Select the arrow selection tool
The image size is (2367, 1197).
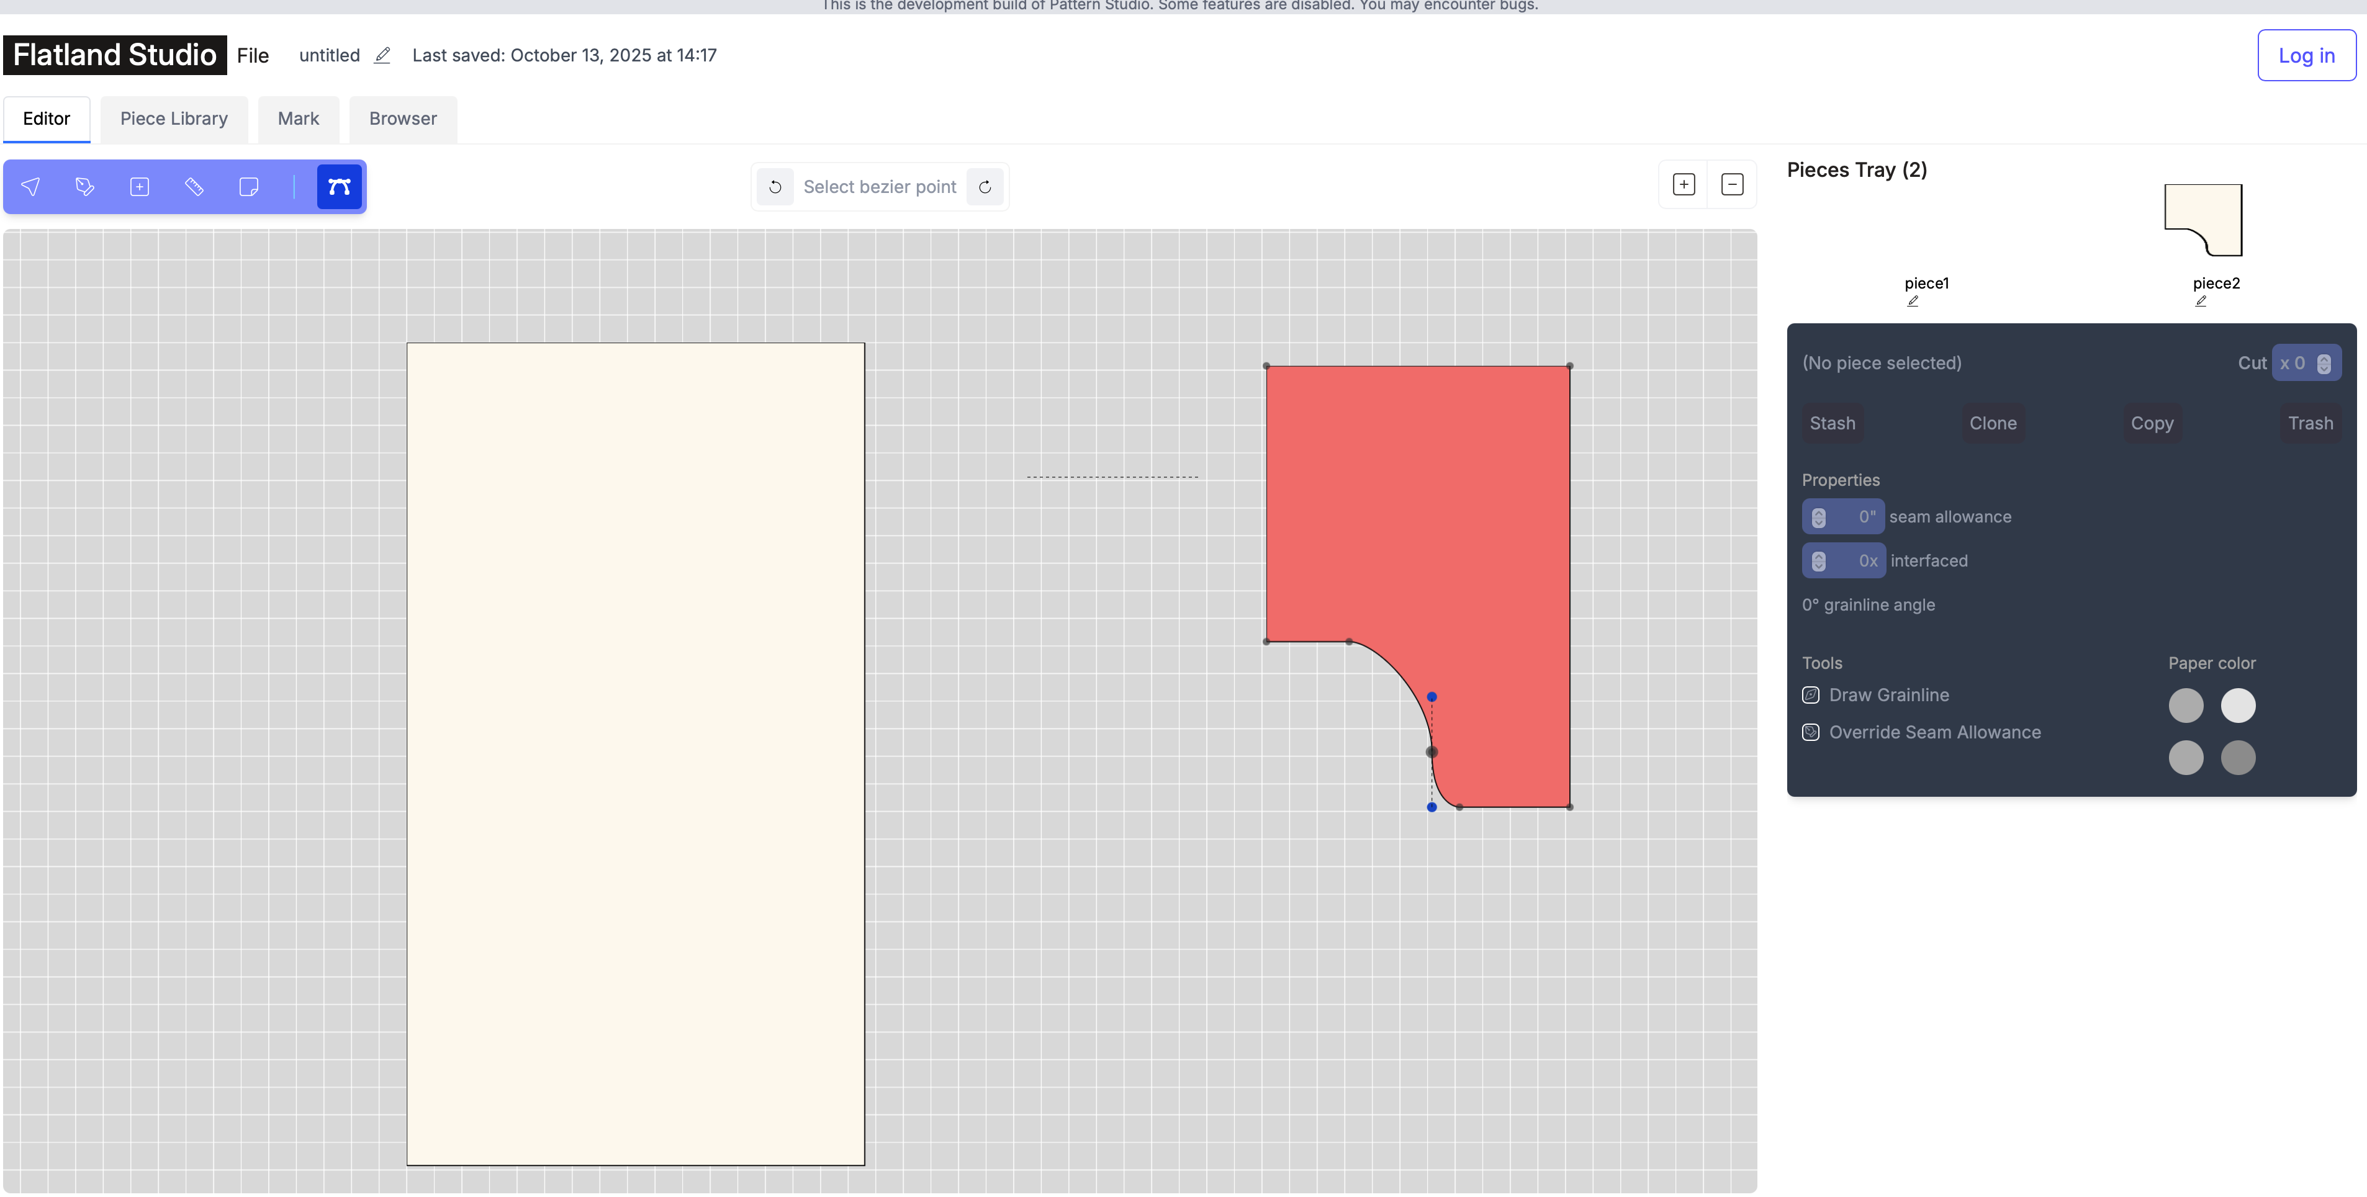(30, 187)
